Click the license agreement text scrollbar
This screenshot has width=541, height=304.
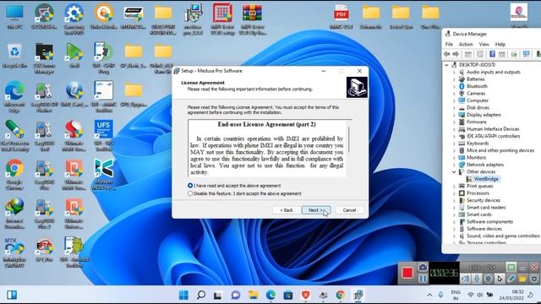coord(349,139)
